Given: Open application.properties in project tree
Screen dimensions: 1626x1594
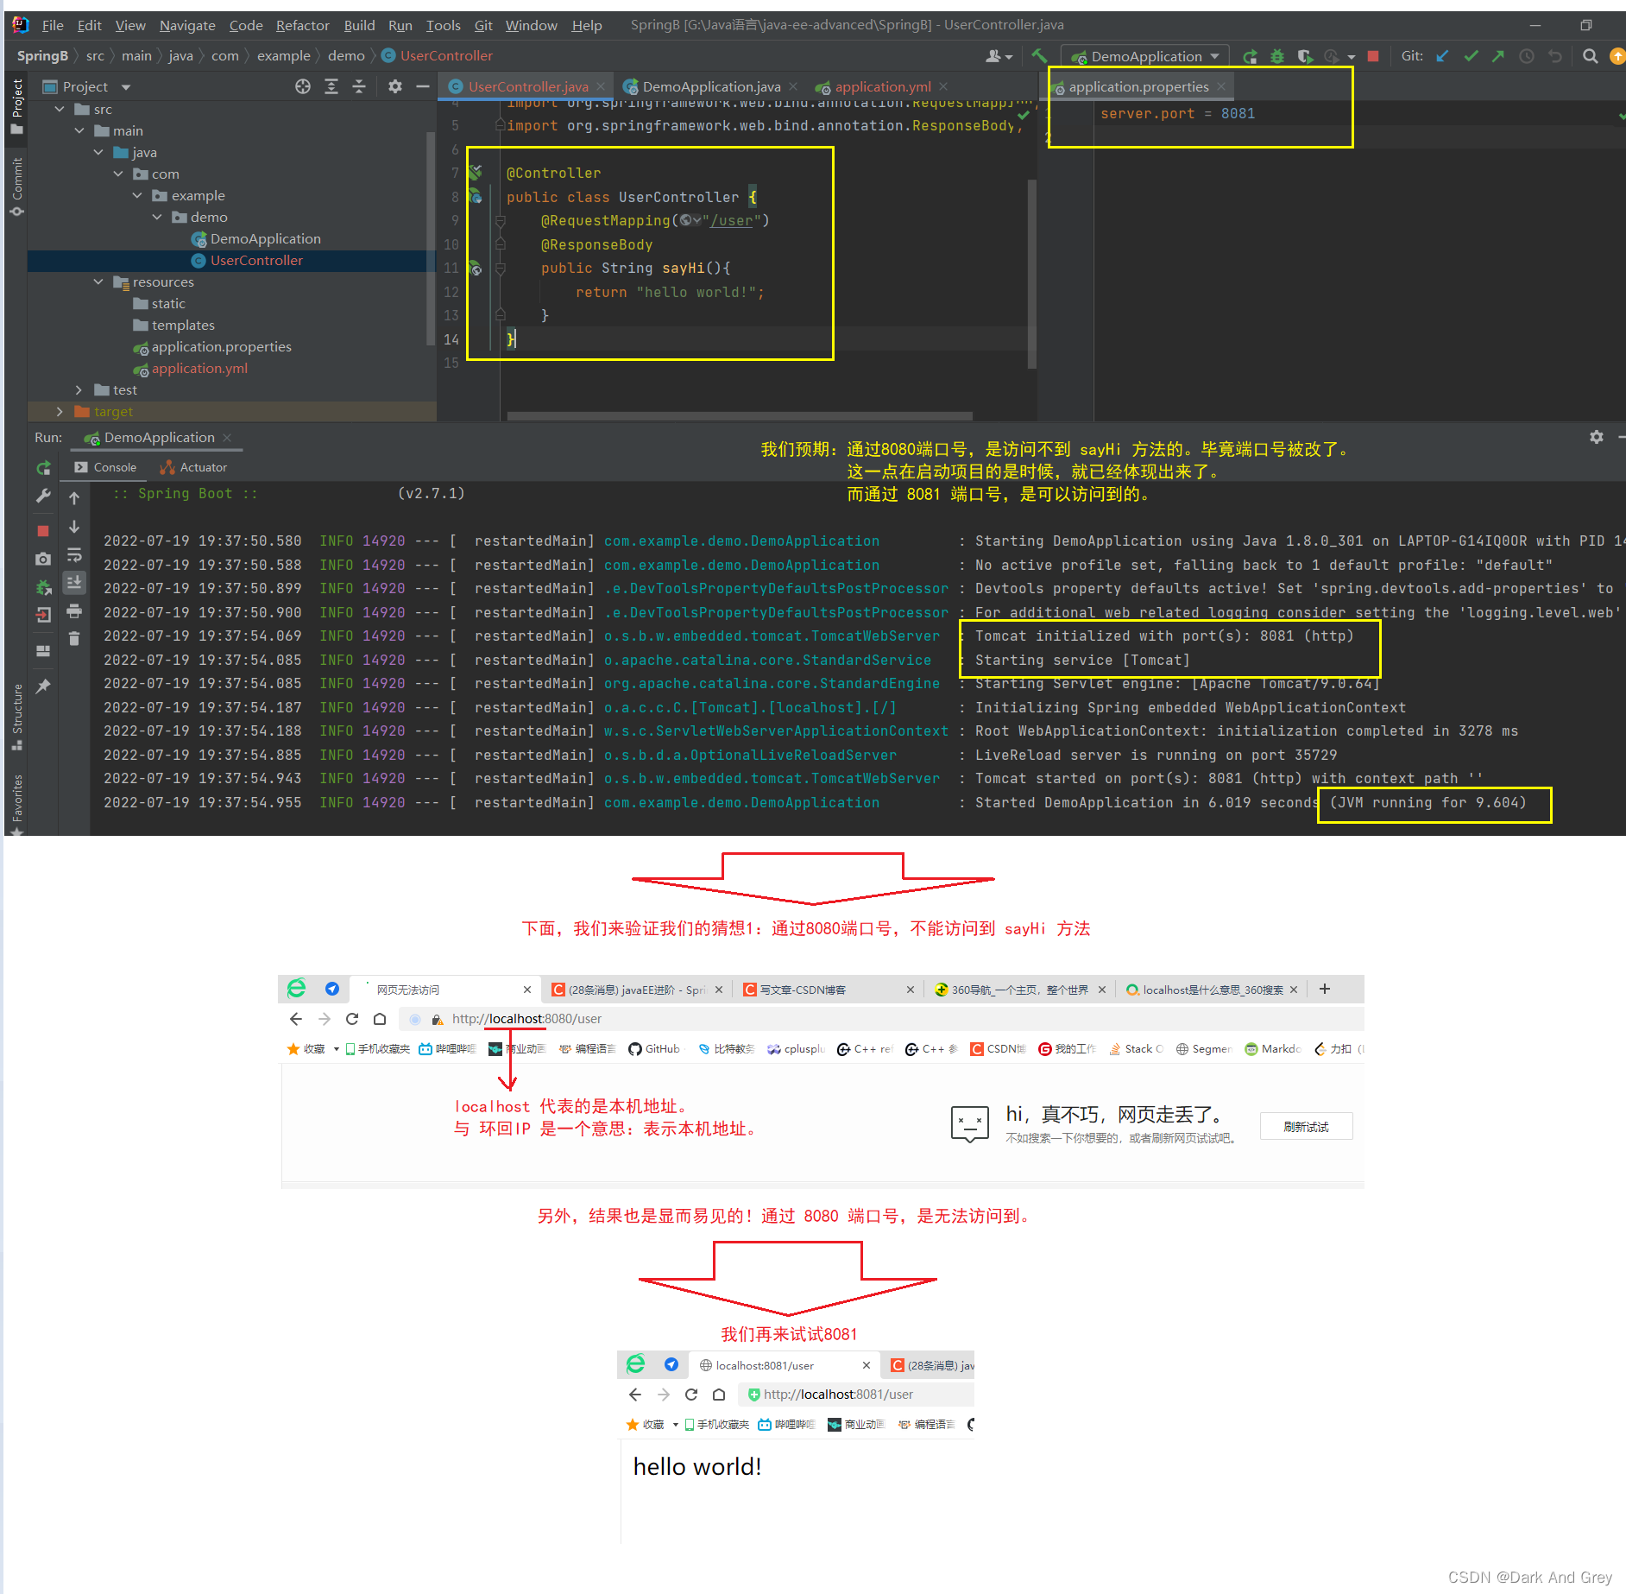Looking at the screenshot, I should 212,346.
